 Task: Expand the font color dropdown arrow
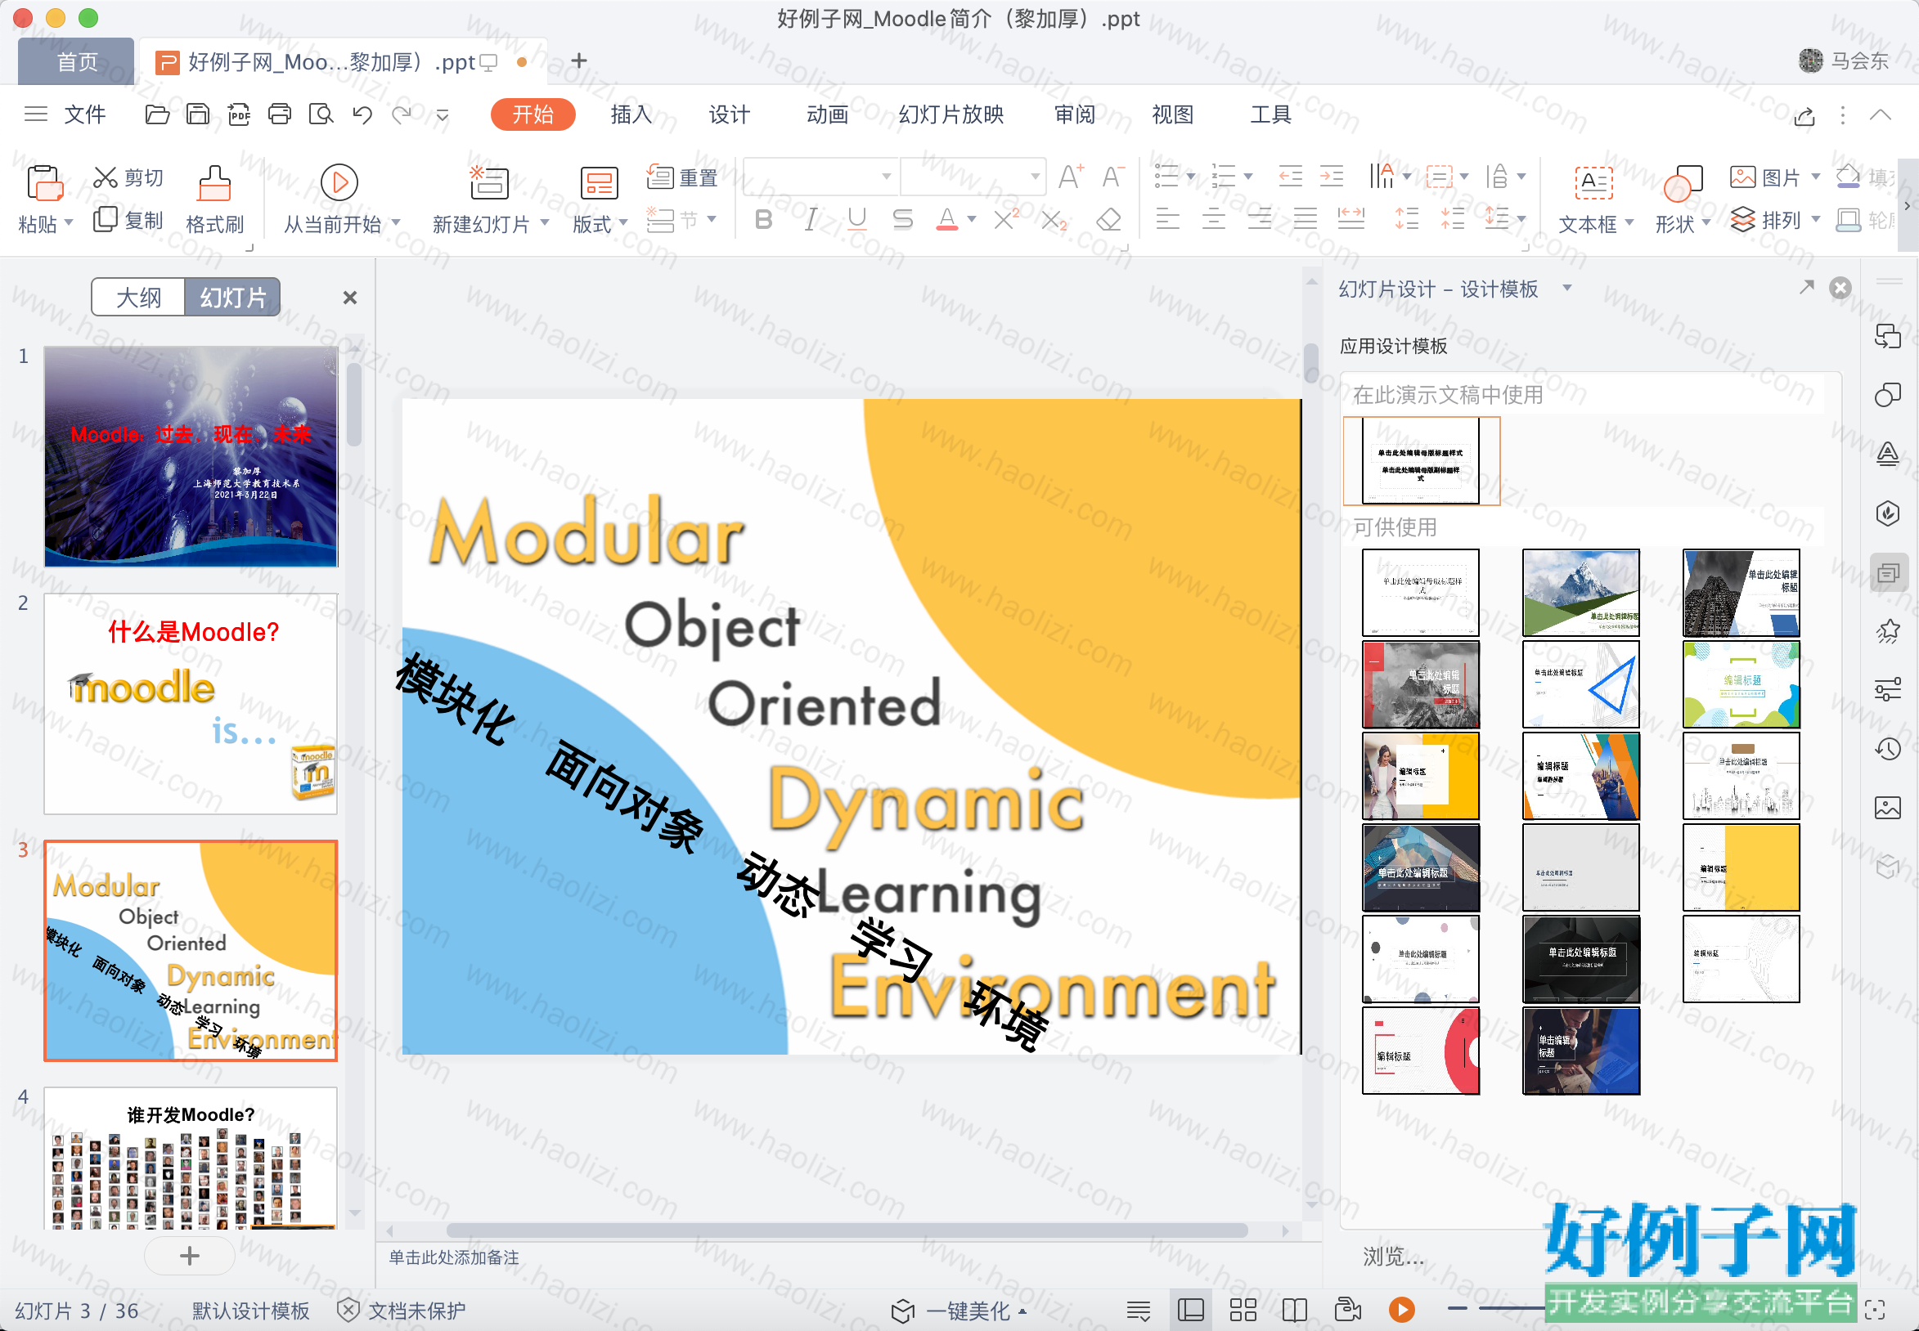point(971,219)
